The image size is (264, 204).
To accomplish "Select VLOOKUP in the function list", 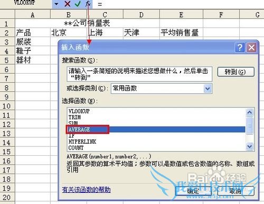I will [156, 111].
